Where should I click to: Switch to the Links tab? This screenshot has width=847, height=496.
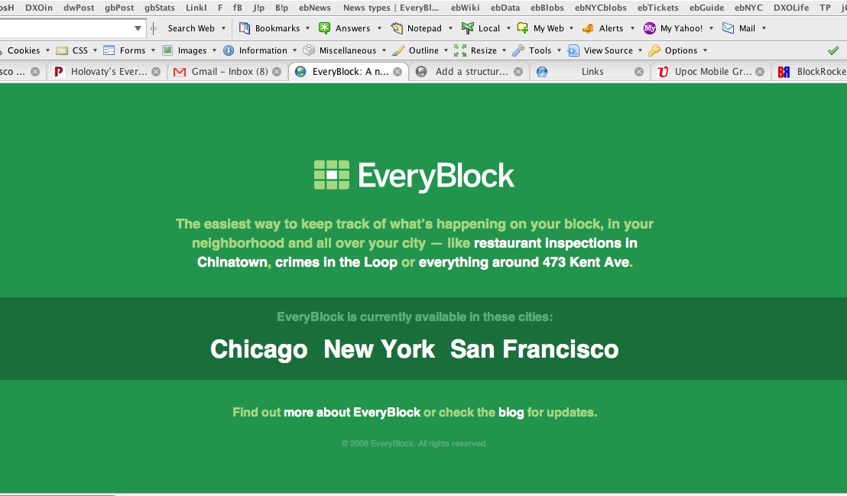coord(590,71)
